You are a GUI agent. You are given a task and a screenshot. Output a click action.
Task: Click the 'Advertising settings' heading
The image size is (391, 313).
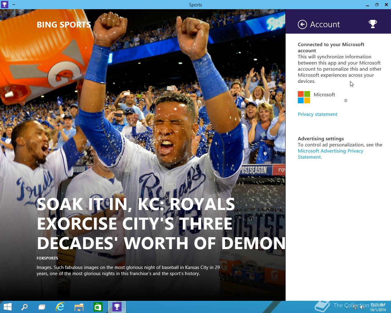point(321,138)
